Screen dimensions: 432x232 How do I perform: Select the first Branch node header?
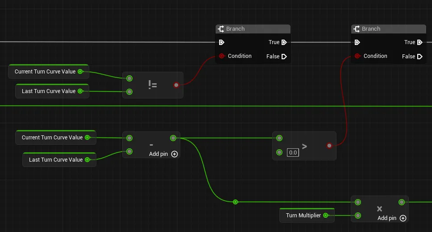click(253, 29)
